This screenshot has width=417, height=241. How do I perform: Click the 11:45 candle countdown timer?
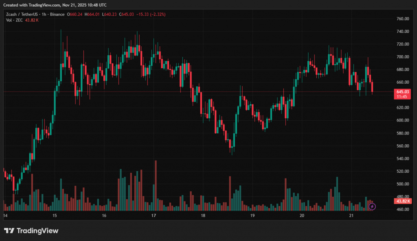click(402, 97)
